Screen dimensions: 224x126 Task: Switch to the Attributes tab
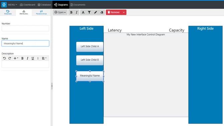[x=24, y=12]
